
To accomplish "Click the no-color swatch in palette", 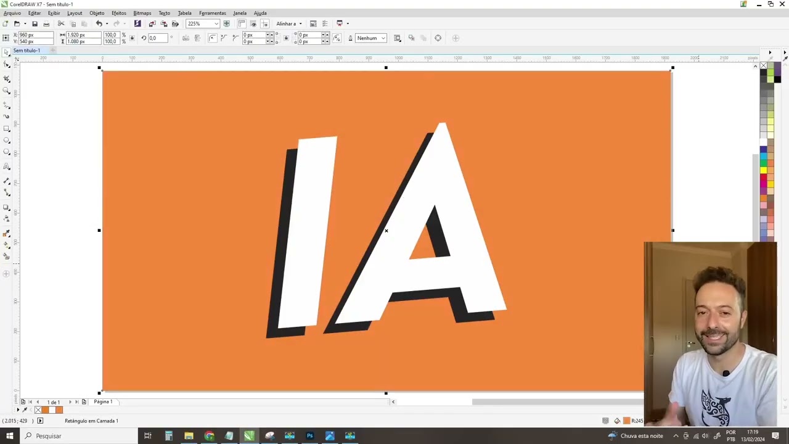I will pyautogui.click(x=763, y=65).
